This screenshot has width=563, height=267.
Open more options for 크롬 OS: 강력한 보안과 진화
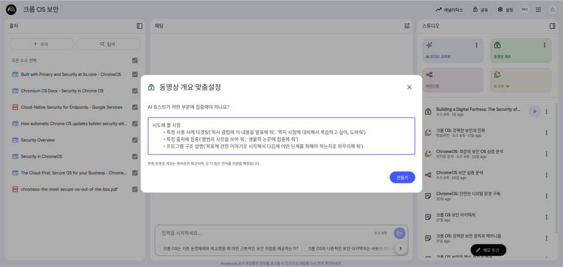coord(547,132)
